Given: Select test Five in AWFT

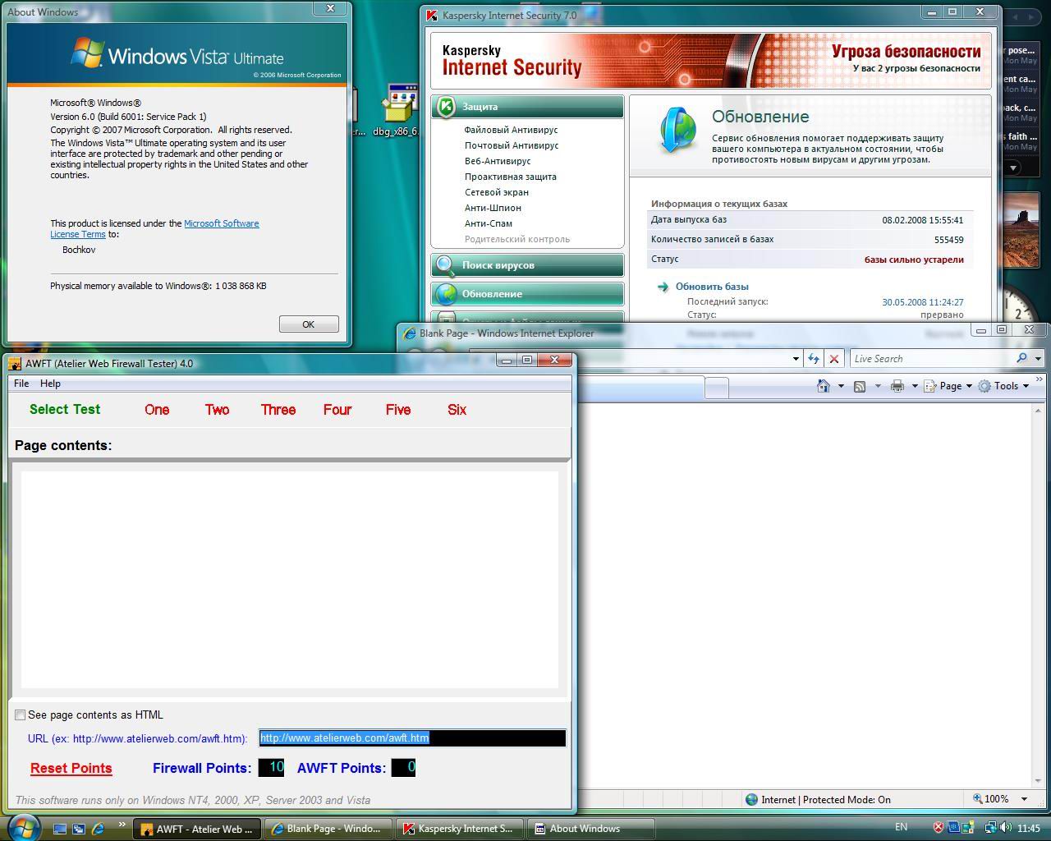Looking at the screenshot, I should click(398, 410).
